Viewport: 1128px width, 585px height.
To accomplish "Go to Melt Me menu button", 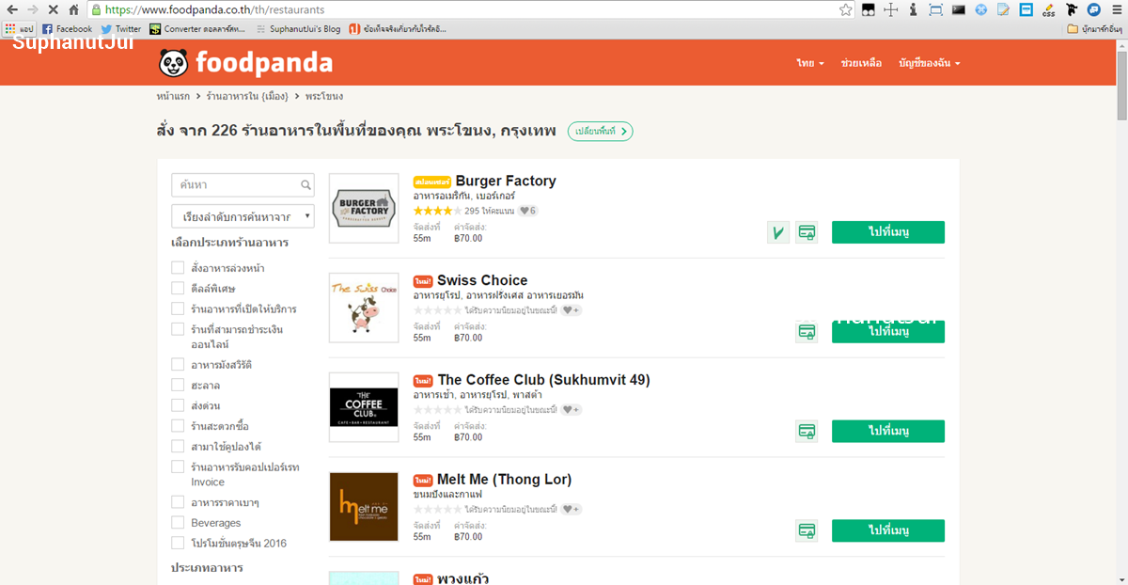I will click(888, 530).
